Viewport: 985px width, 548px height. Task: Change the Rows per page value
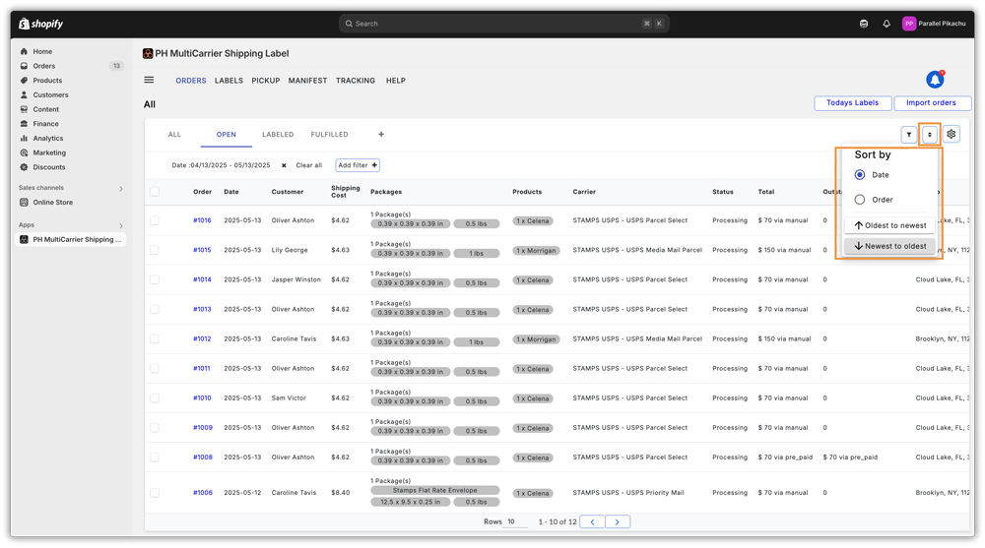(x=515, y=521)
